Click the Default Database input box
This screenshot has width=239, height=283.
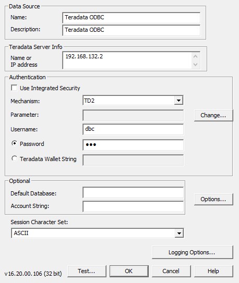(133, 193)
